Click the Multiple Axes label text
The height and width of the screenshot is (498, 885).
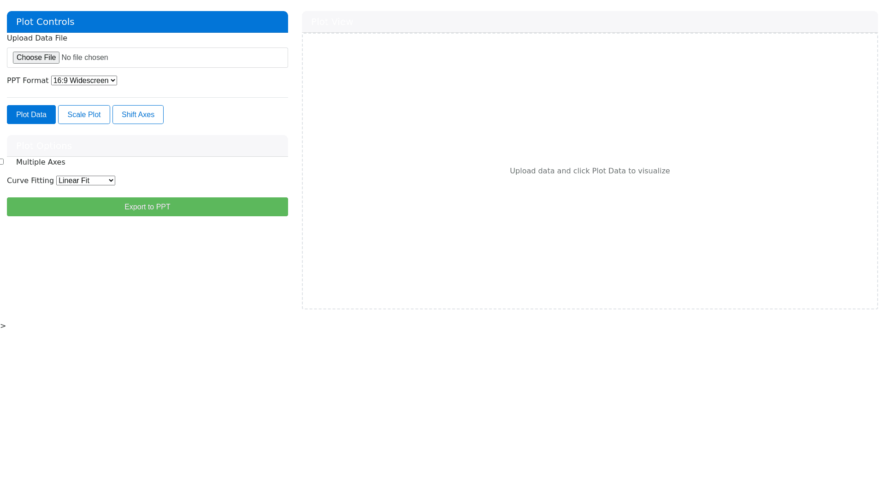(41, 162)
